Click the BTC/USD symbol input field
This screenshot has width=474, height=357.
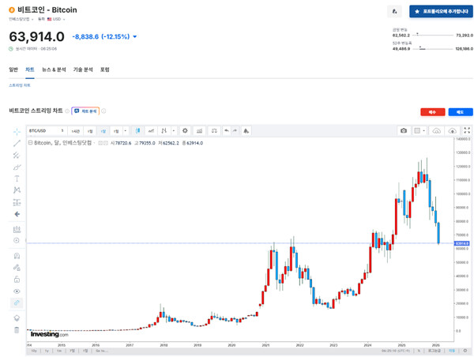[x=47, y=131]
